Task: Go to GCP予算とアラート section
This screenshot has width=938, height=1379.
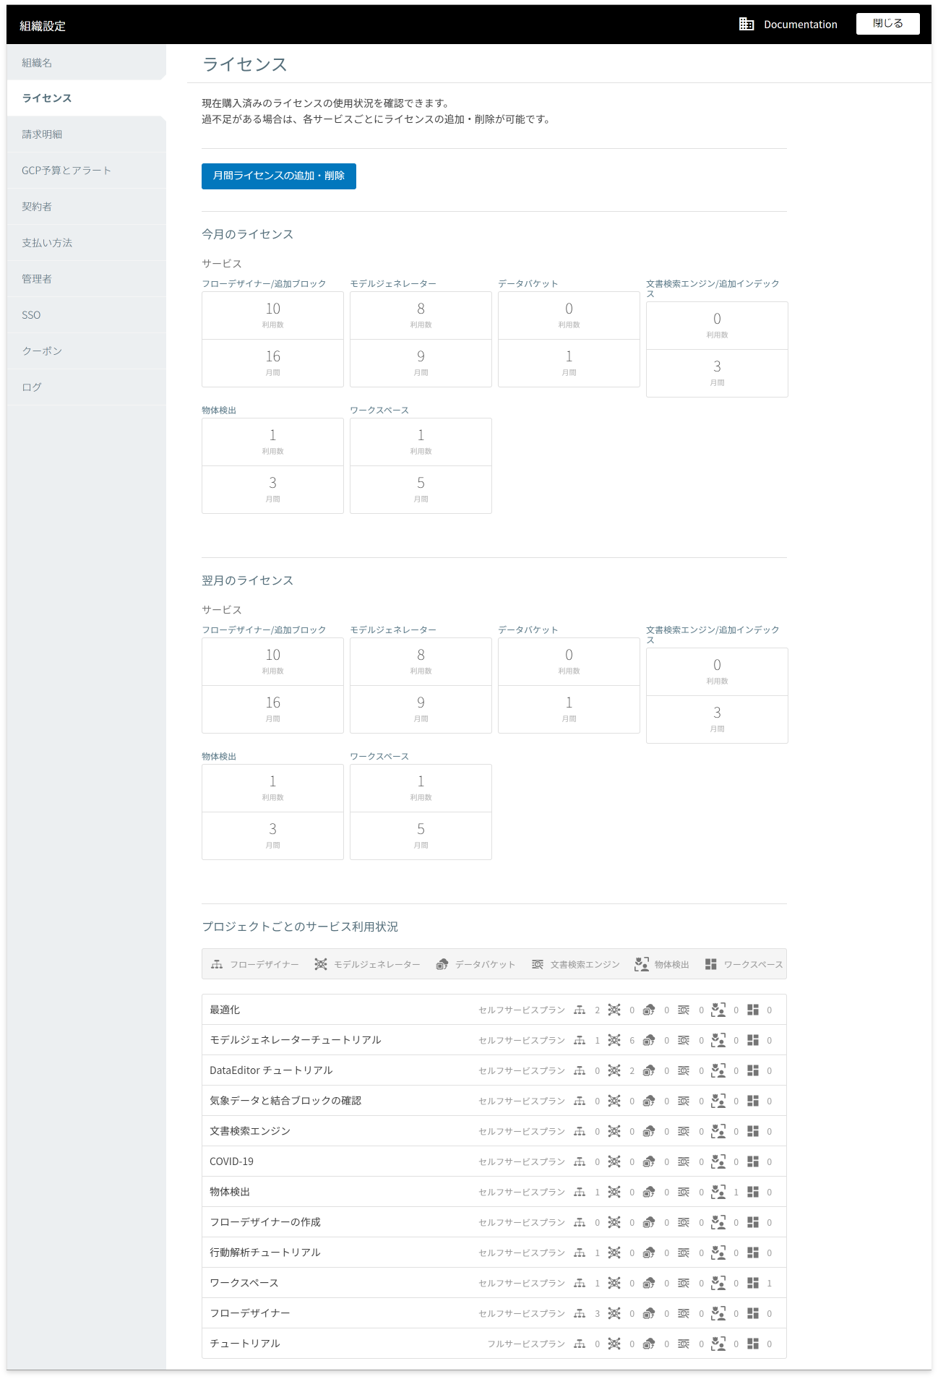Action: click(x=86, y=171)
